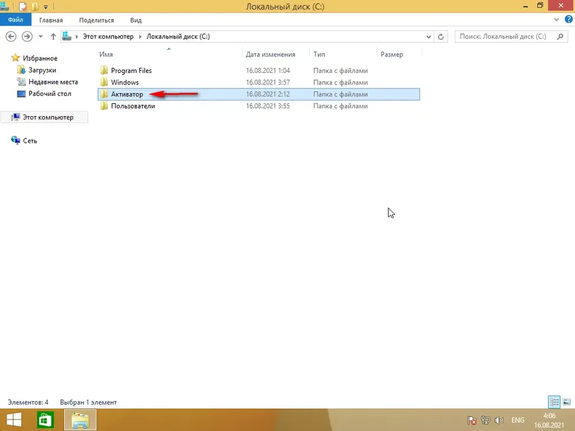Click the drive icon in address bar
The image size is (575, 431).
point(67,36)
